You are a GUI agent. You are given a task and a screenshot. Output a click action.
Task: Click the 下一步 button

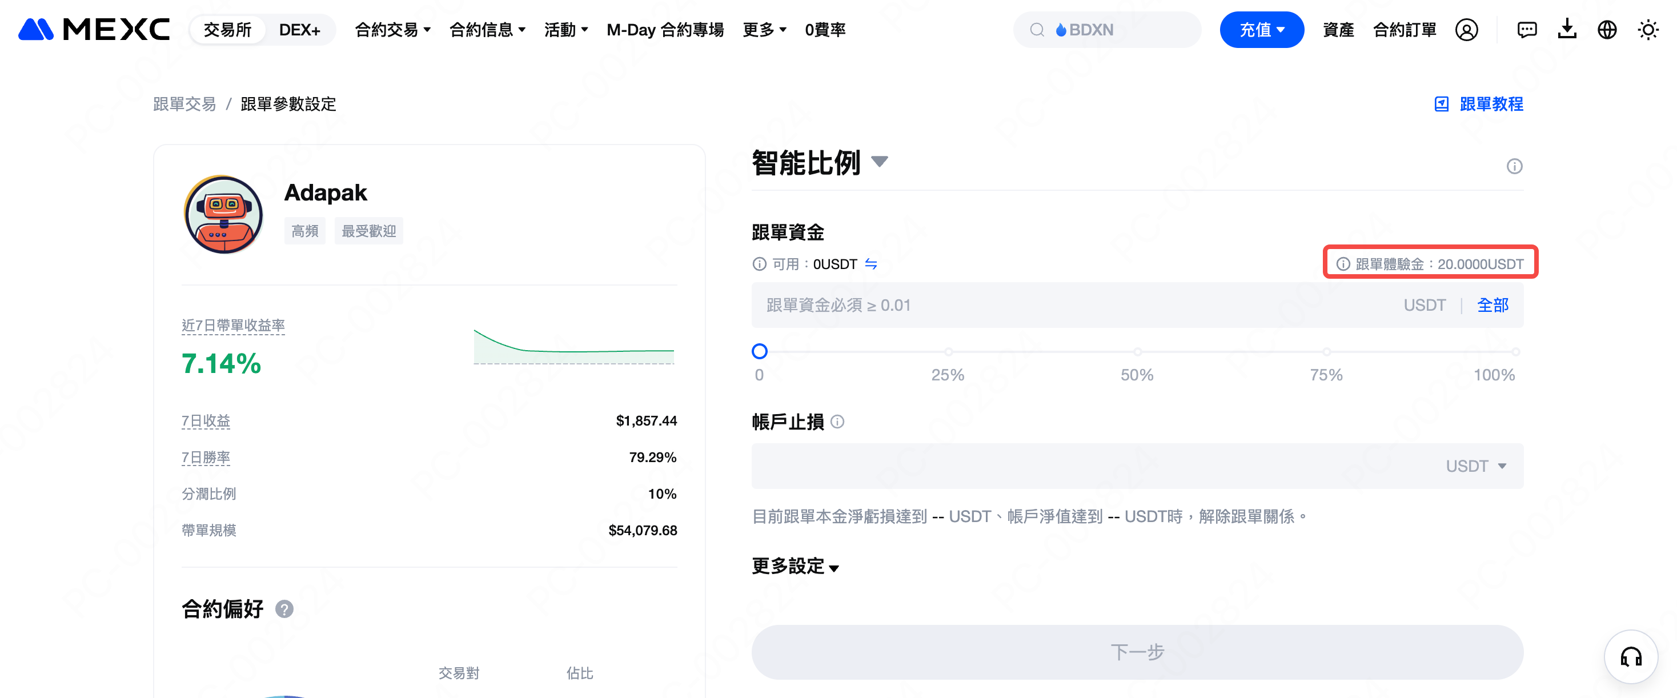1137,652
